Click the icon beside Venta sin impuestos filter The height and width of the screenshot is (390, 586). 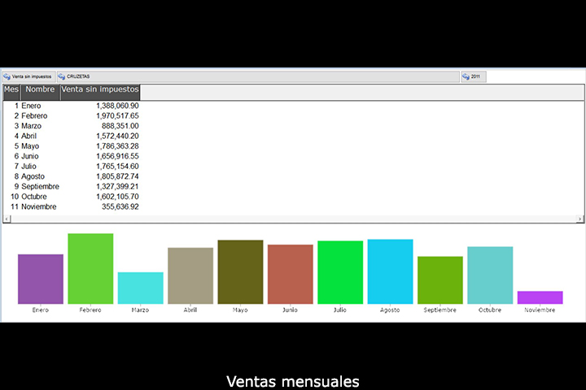tap(7, 76)
